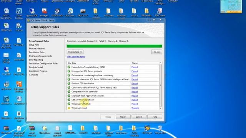The image size is (246, 138).
Task: Select Complete step in sidebar
Action: (x=33, y=75)
